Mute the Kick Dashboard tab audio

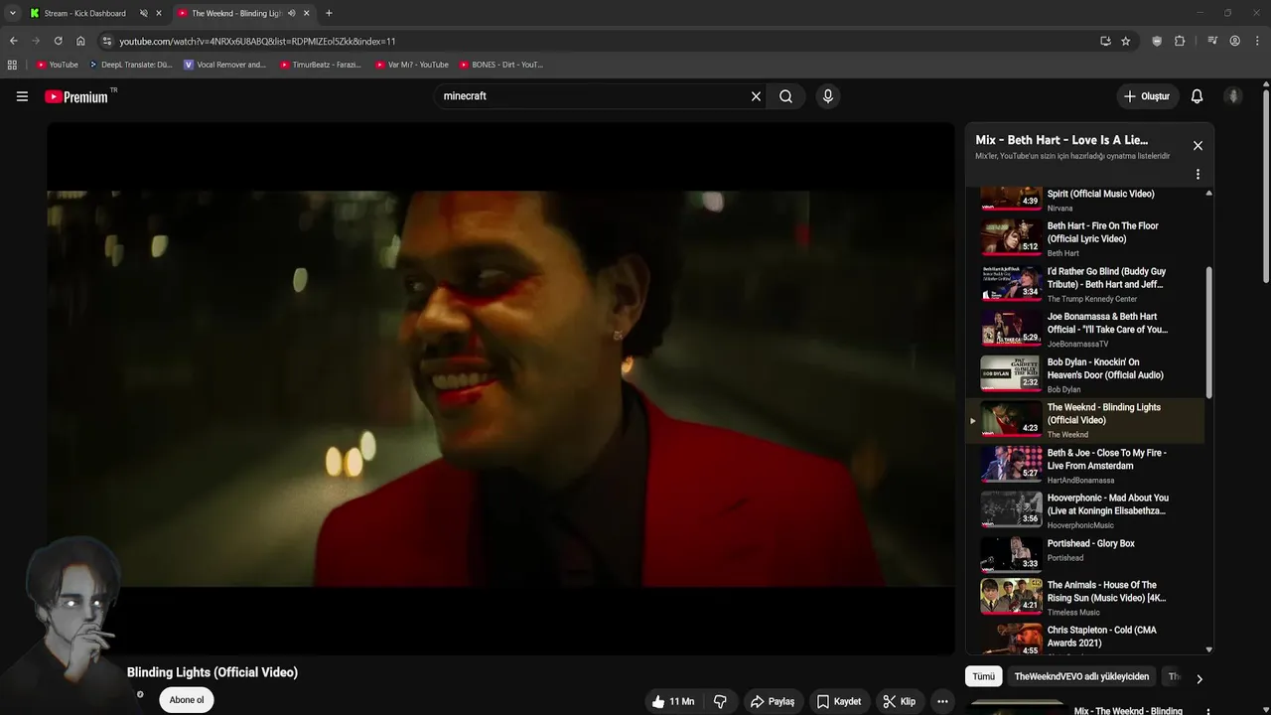[x=143, y=13]
